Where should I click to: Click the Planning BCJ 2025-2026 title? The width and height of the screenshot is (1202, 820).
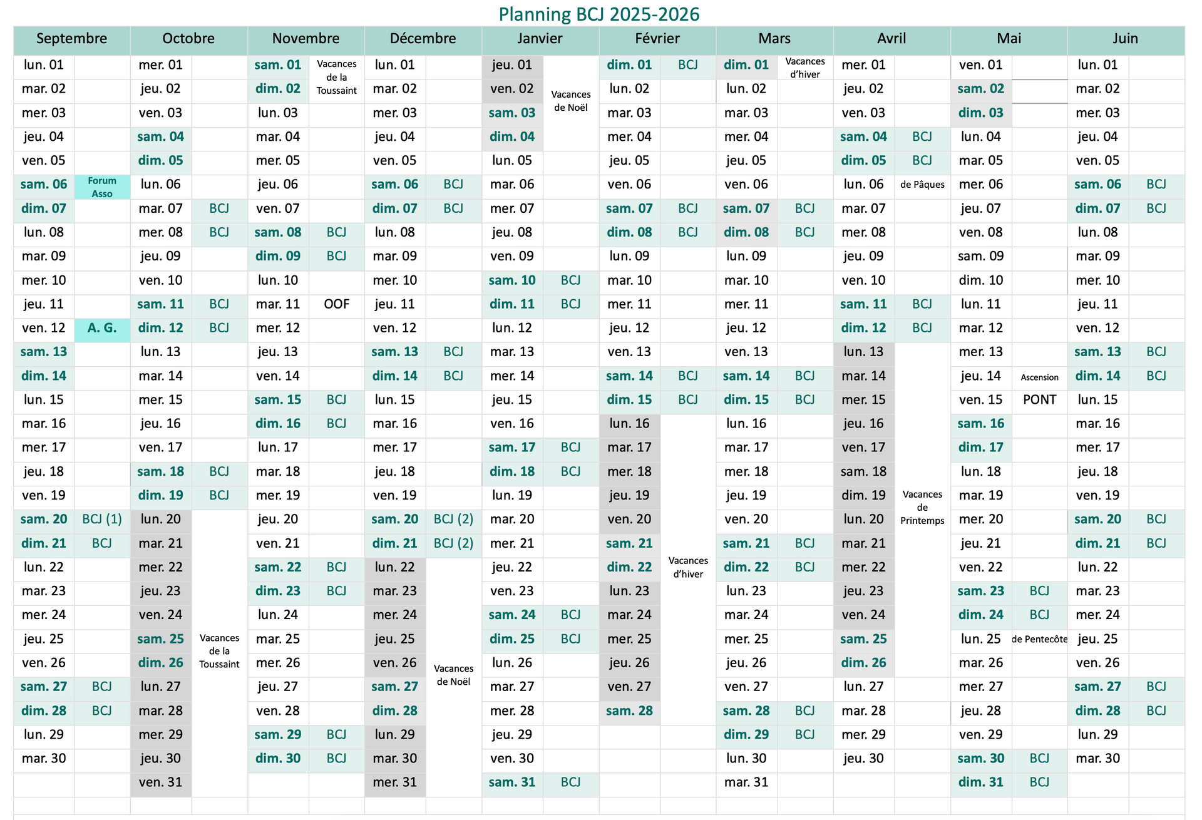click(598, 14)
